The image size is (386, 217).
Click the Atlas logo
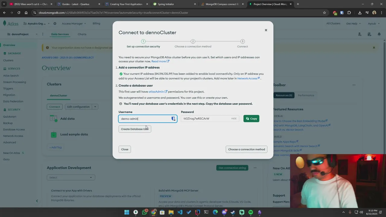click(x=10, y=24)
